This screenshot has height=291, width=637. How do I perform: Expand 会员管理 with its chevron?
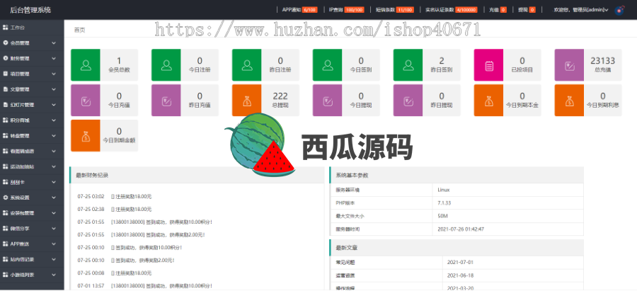click(x=54, y=42)
